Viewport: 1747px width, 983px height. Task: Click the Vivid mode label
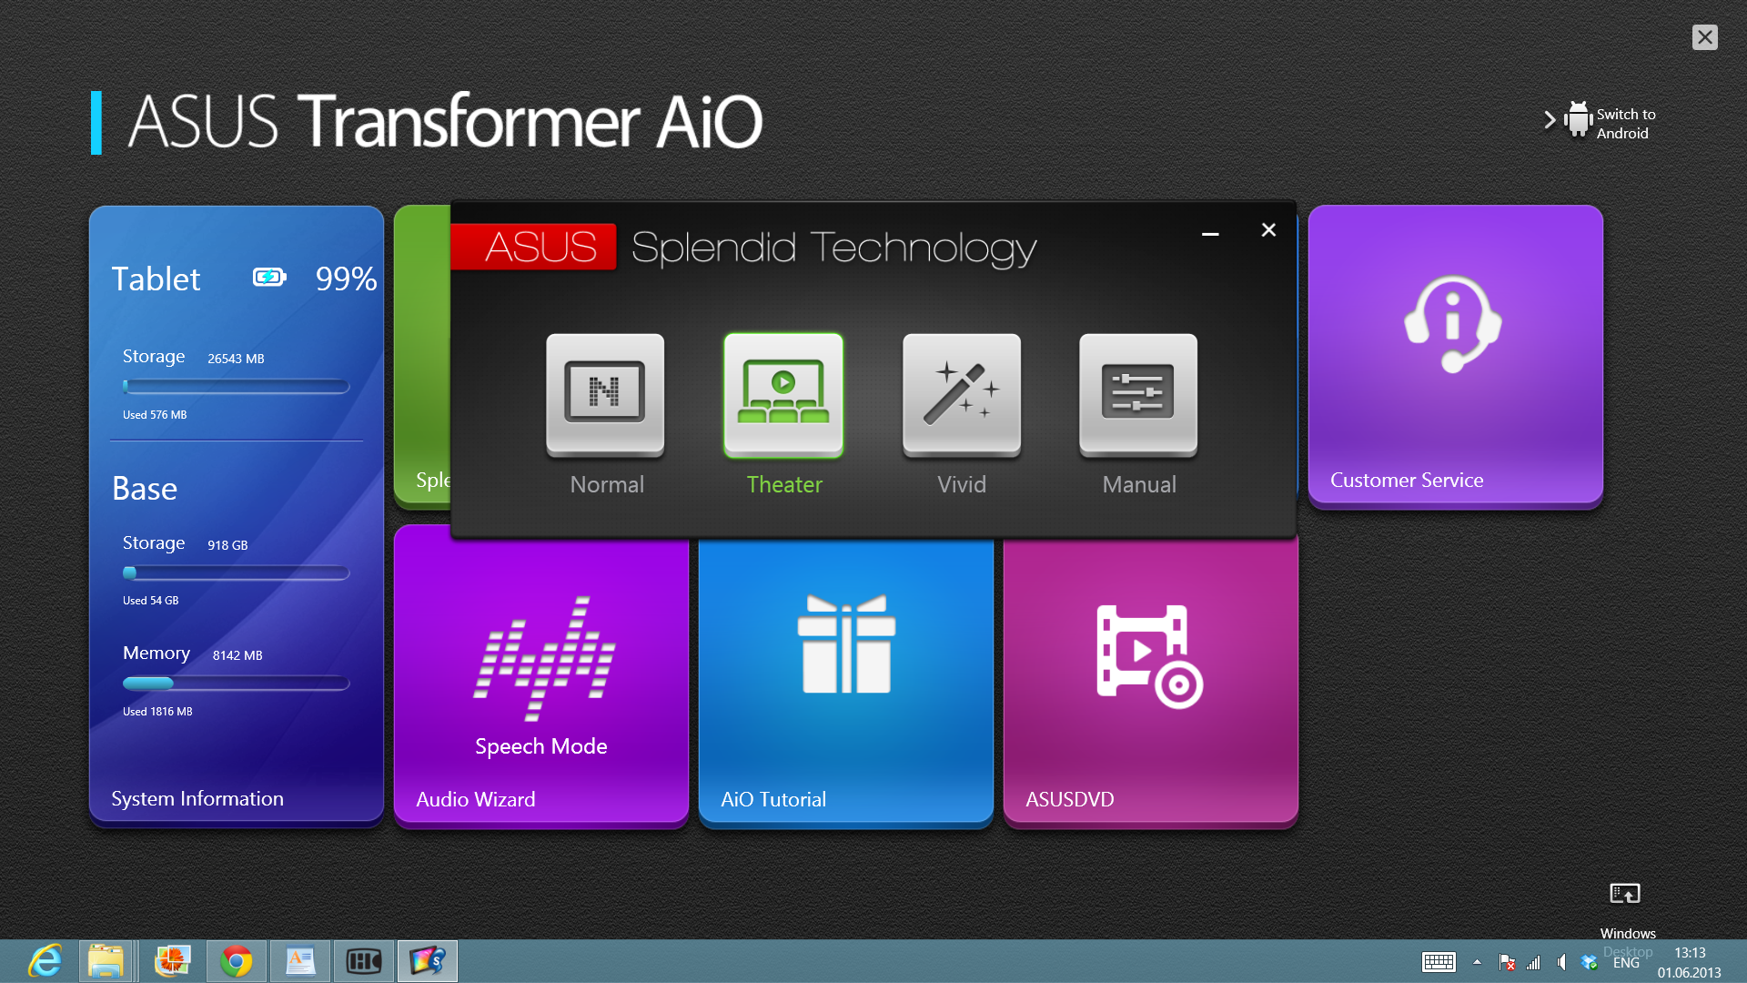962,484
